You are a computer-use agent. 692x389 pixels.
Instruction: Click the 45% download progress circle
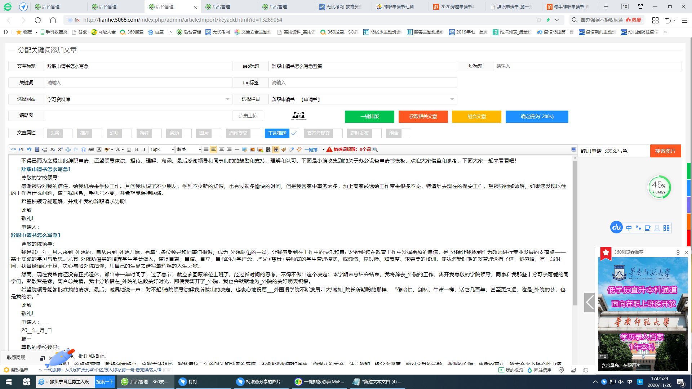pyautogui.click(x=659, y=187)
